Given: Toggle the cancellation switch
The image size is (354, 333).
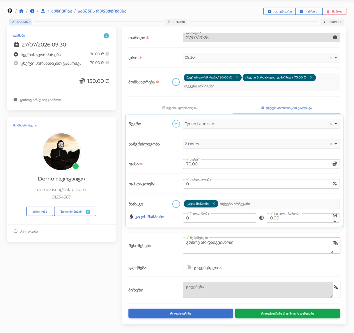Looking at the screenshot, I should click(187, 267).
